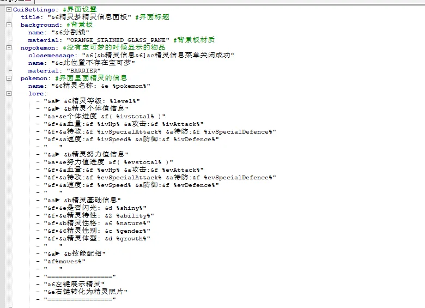The height and width of the screenshot is (308, 425).
Task: Click the #界面里面精灵的信息 comment
Action: point(92,78)
